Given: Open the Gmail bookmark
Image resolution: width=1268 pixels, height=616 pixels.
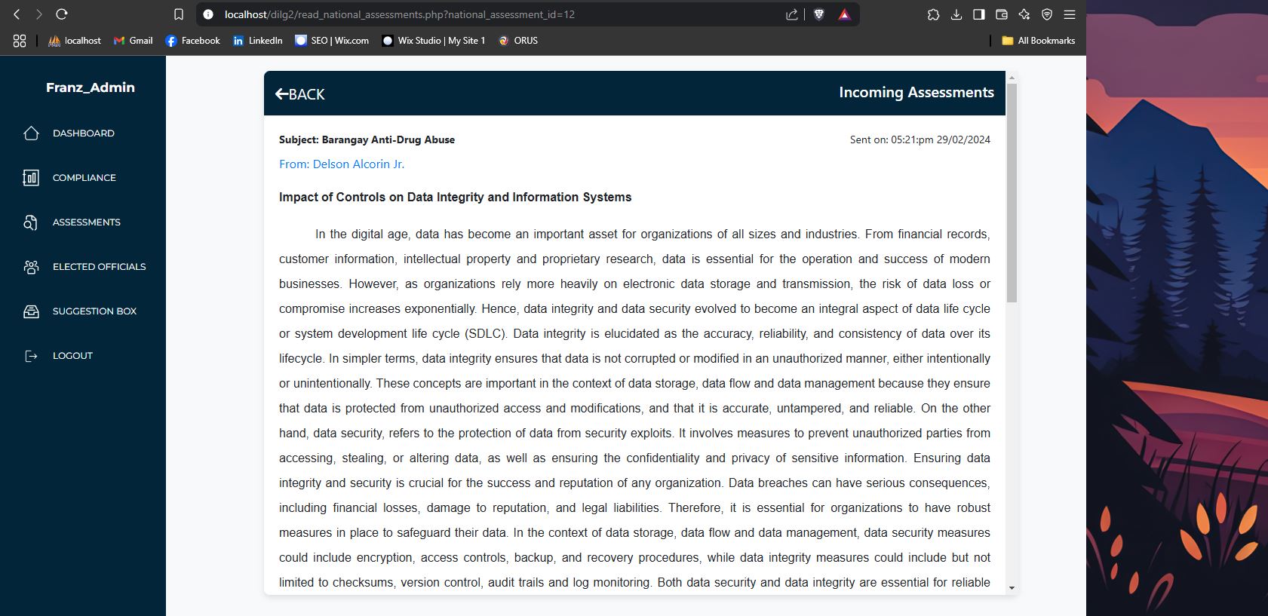Looking at the screenshot, I should (x=134, y=41).
